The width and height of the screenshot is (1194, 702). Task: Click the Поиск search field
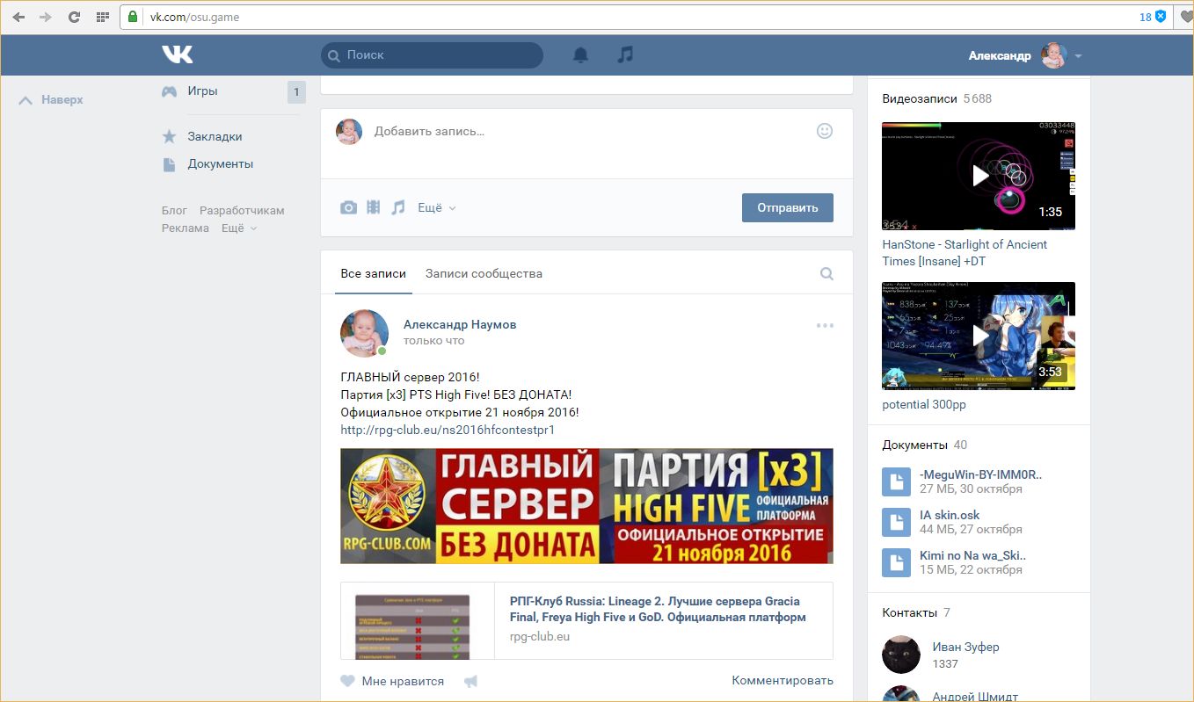(432, 54)
